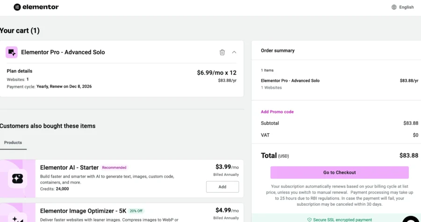This screenshot has width=421, height=222.
Task: Click the "Order summary" heading
Action: point(277,50)
